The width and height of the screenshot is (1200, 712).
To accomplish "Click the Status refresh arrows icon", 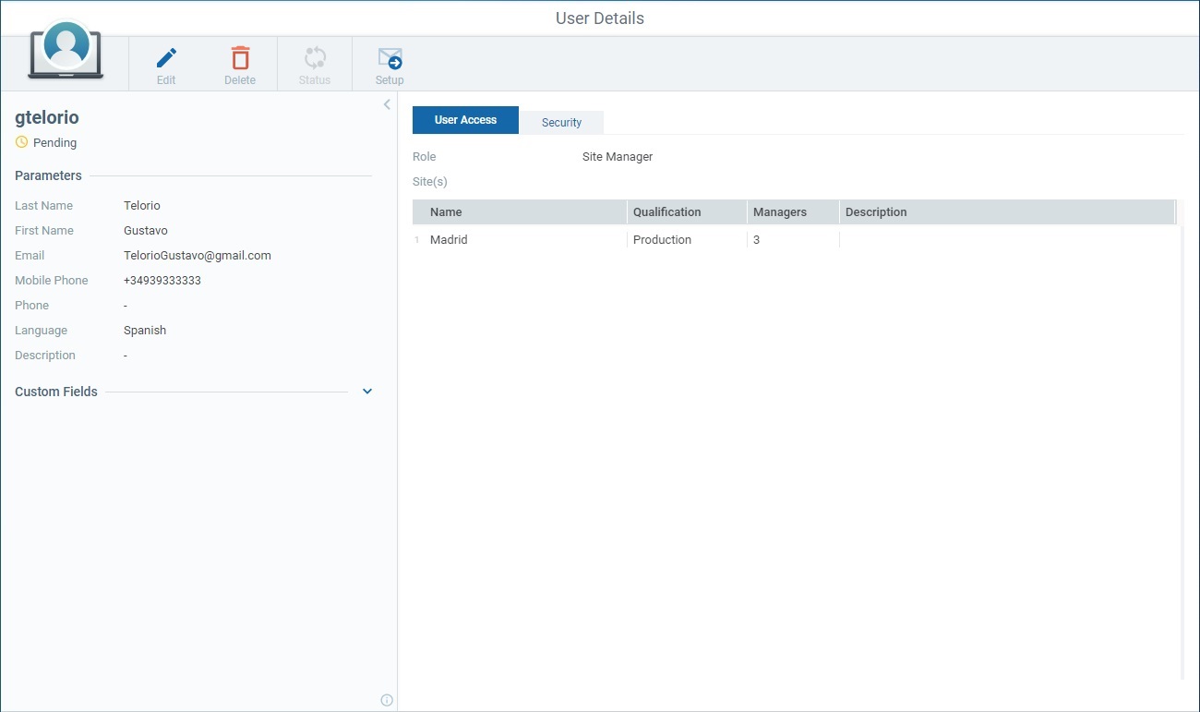I will (315, 58).
